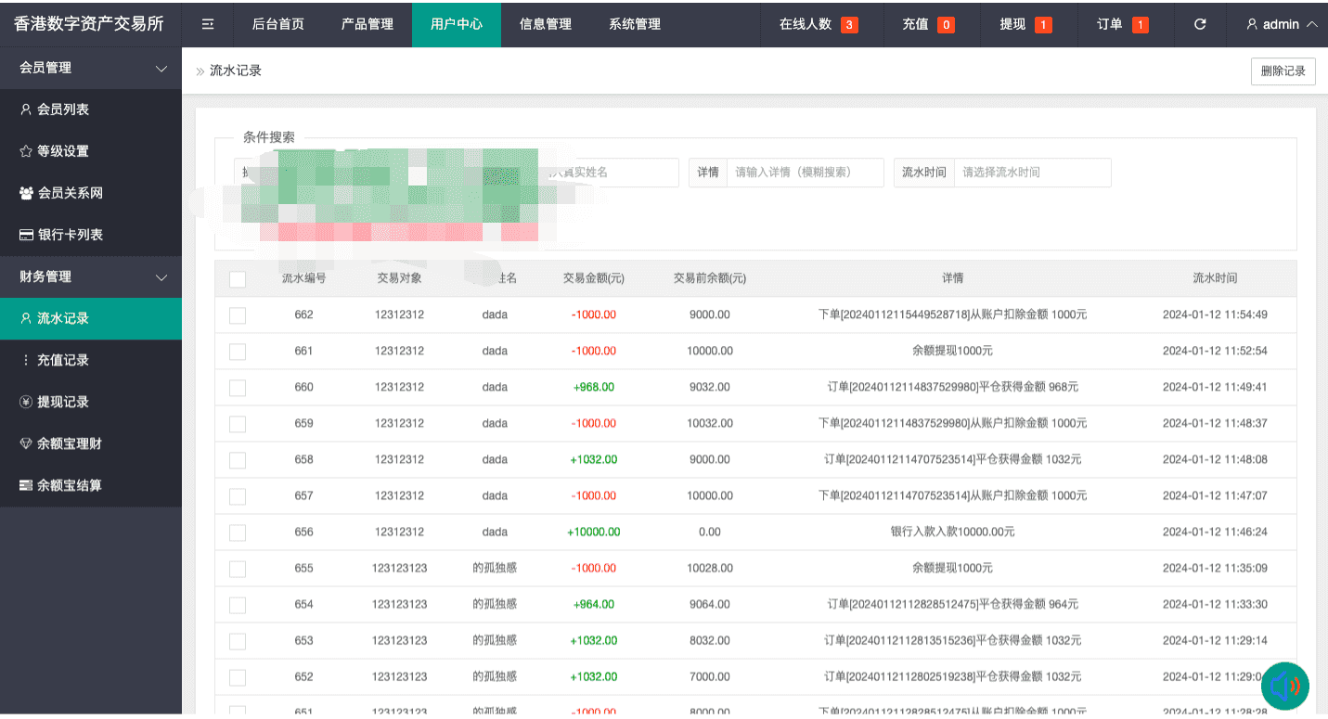The image size is (1328, 719).
Task: Click the admin user icon
Action: click(x=1252, y=24)
